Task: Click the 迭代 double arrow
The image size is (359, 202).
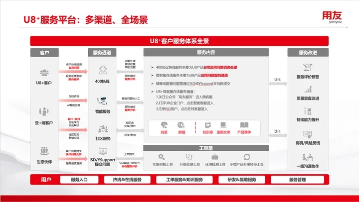Action: (278, 135)
